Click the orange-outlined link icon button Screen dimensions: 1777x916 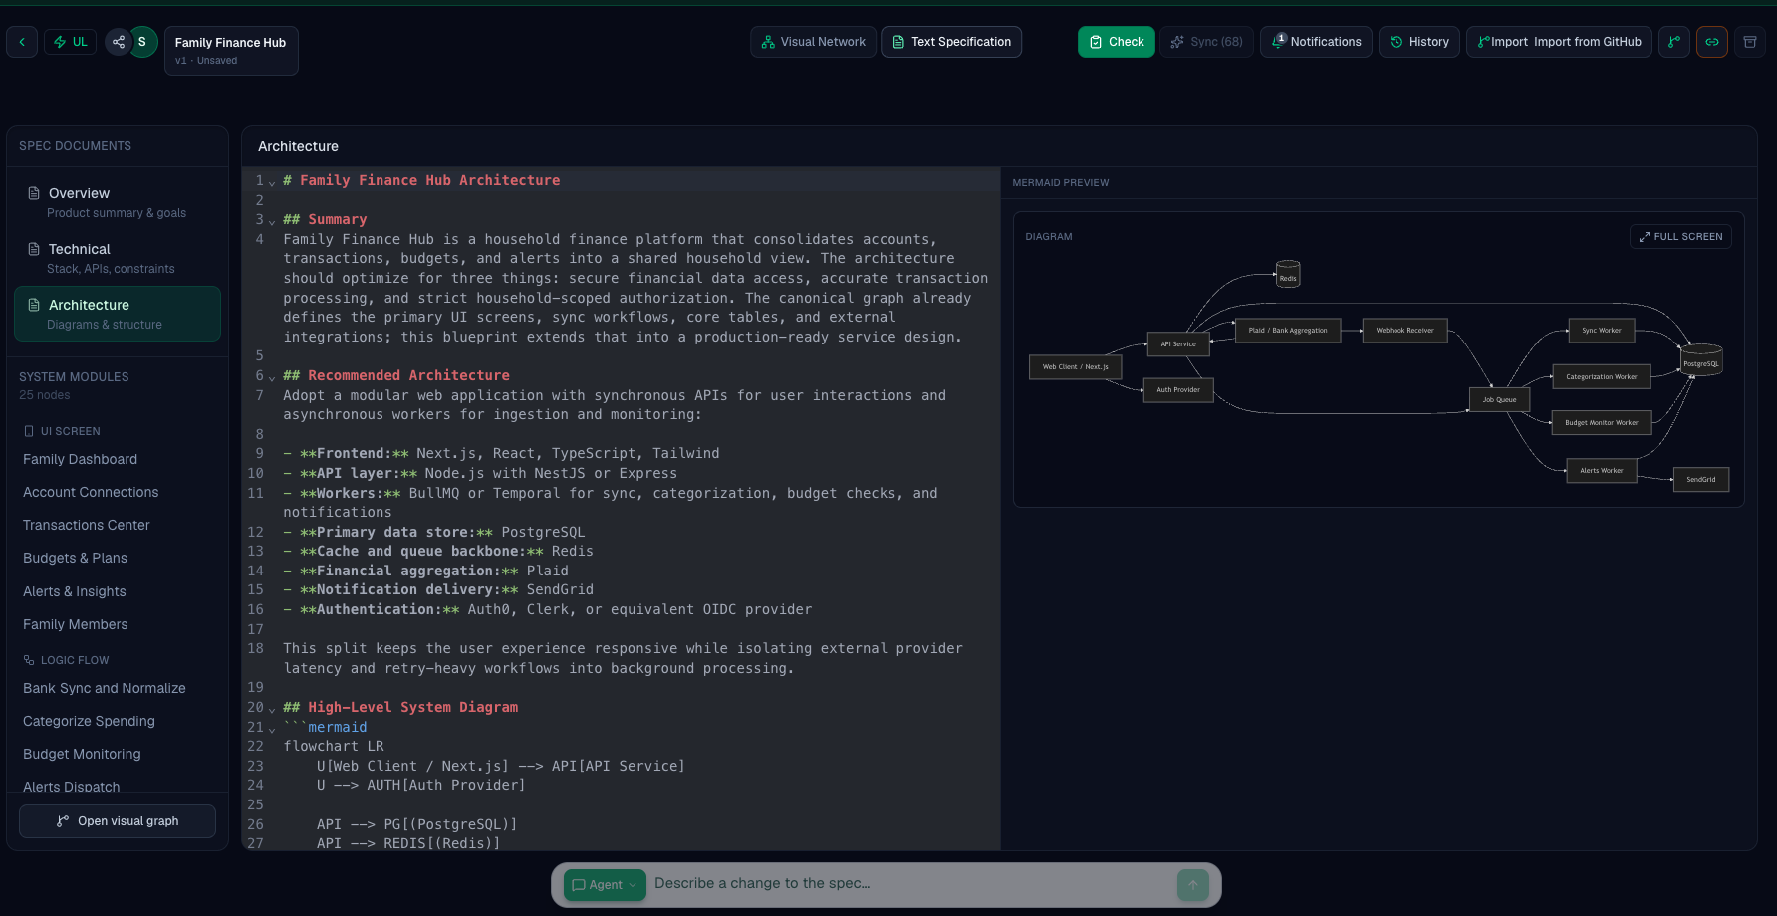[1712, 42]
